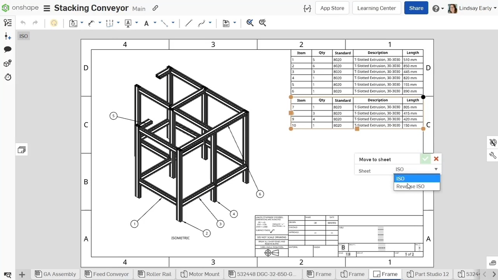Switch to the Motor Mount tab
The image size is (498, 280).
(200, 274)
